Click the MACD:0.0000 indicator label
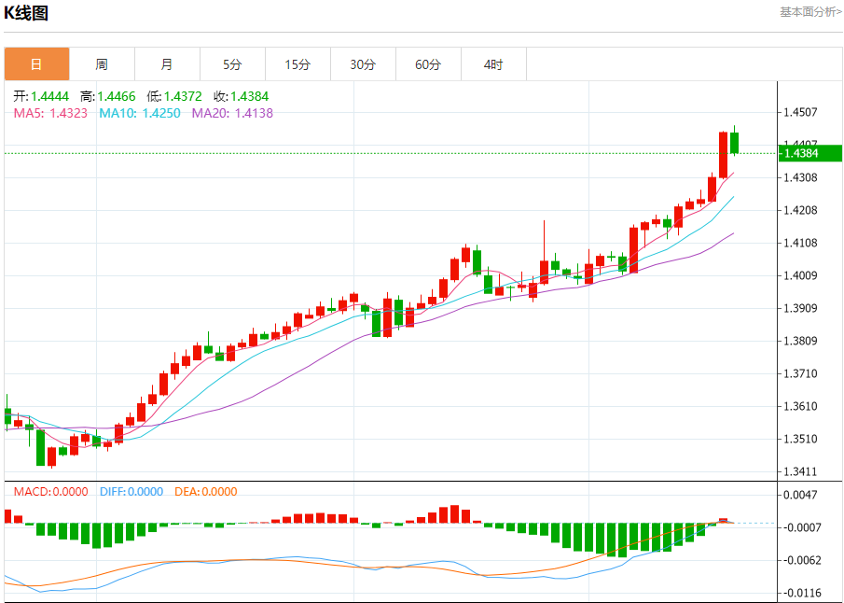The width and height of the screenshot is (844, 603). point(50,491)
